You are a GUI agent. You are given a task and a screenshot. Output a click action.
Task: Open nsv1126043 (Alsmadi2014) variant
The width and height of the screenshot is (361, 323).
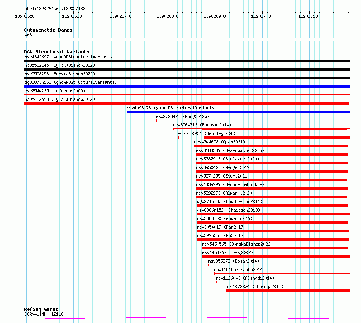tap(245, 278)
